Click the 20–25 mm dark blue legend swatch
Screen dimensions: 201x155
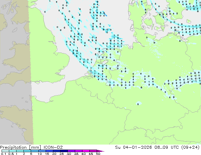point(57,151)
